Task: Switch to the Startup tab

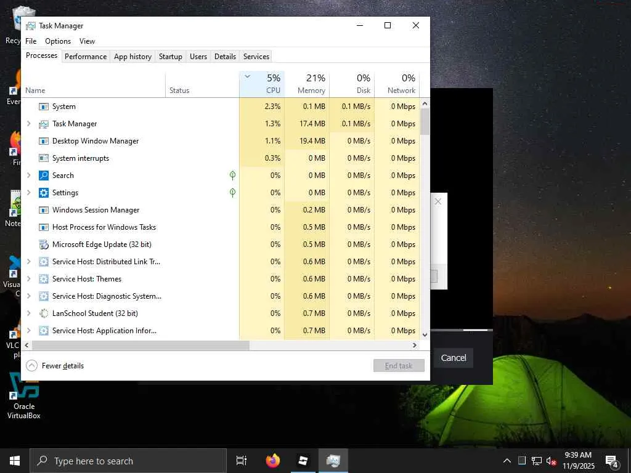Action: (x=171, y=56)
